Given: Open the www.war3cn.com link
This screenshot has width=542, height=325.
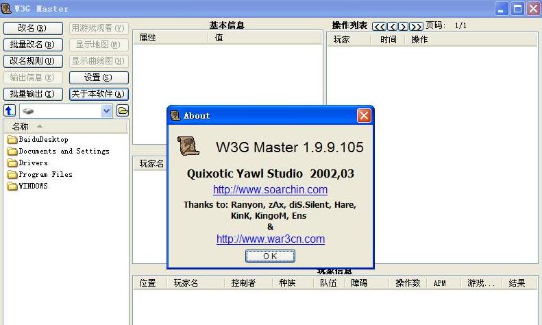Looking at the screenshot, I should point(270,239).
